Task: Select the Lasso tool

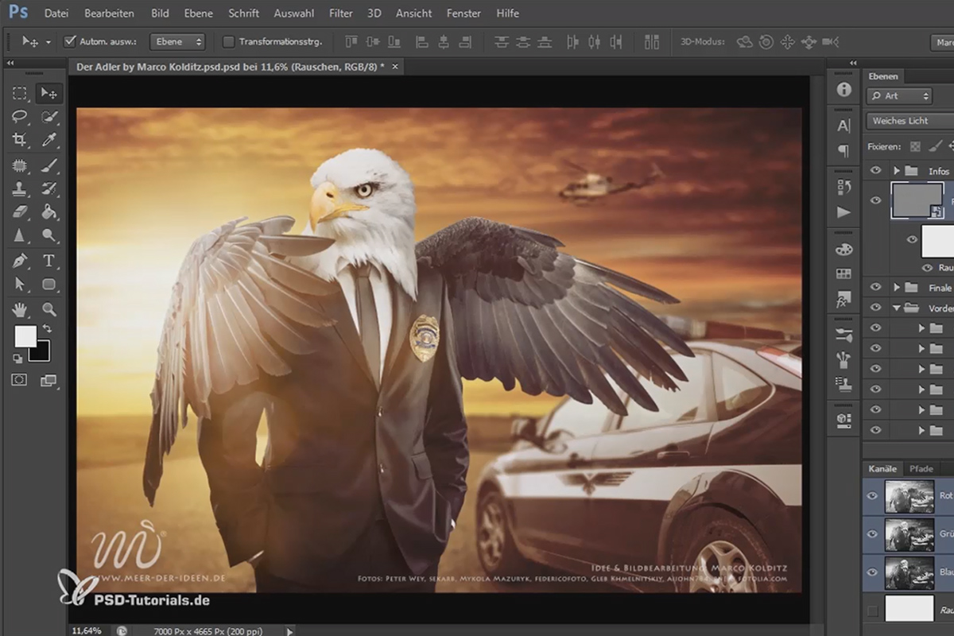Action: click(20, 117)
